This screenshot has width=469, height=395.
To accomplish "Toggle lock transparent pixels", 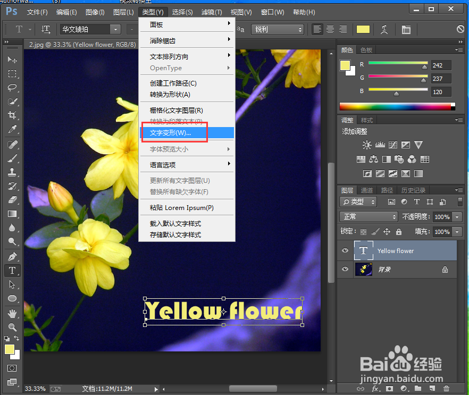I will (363, 232).
